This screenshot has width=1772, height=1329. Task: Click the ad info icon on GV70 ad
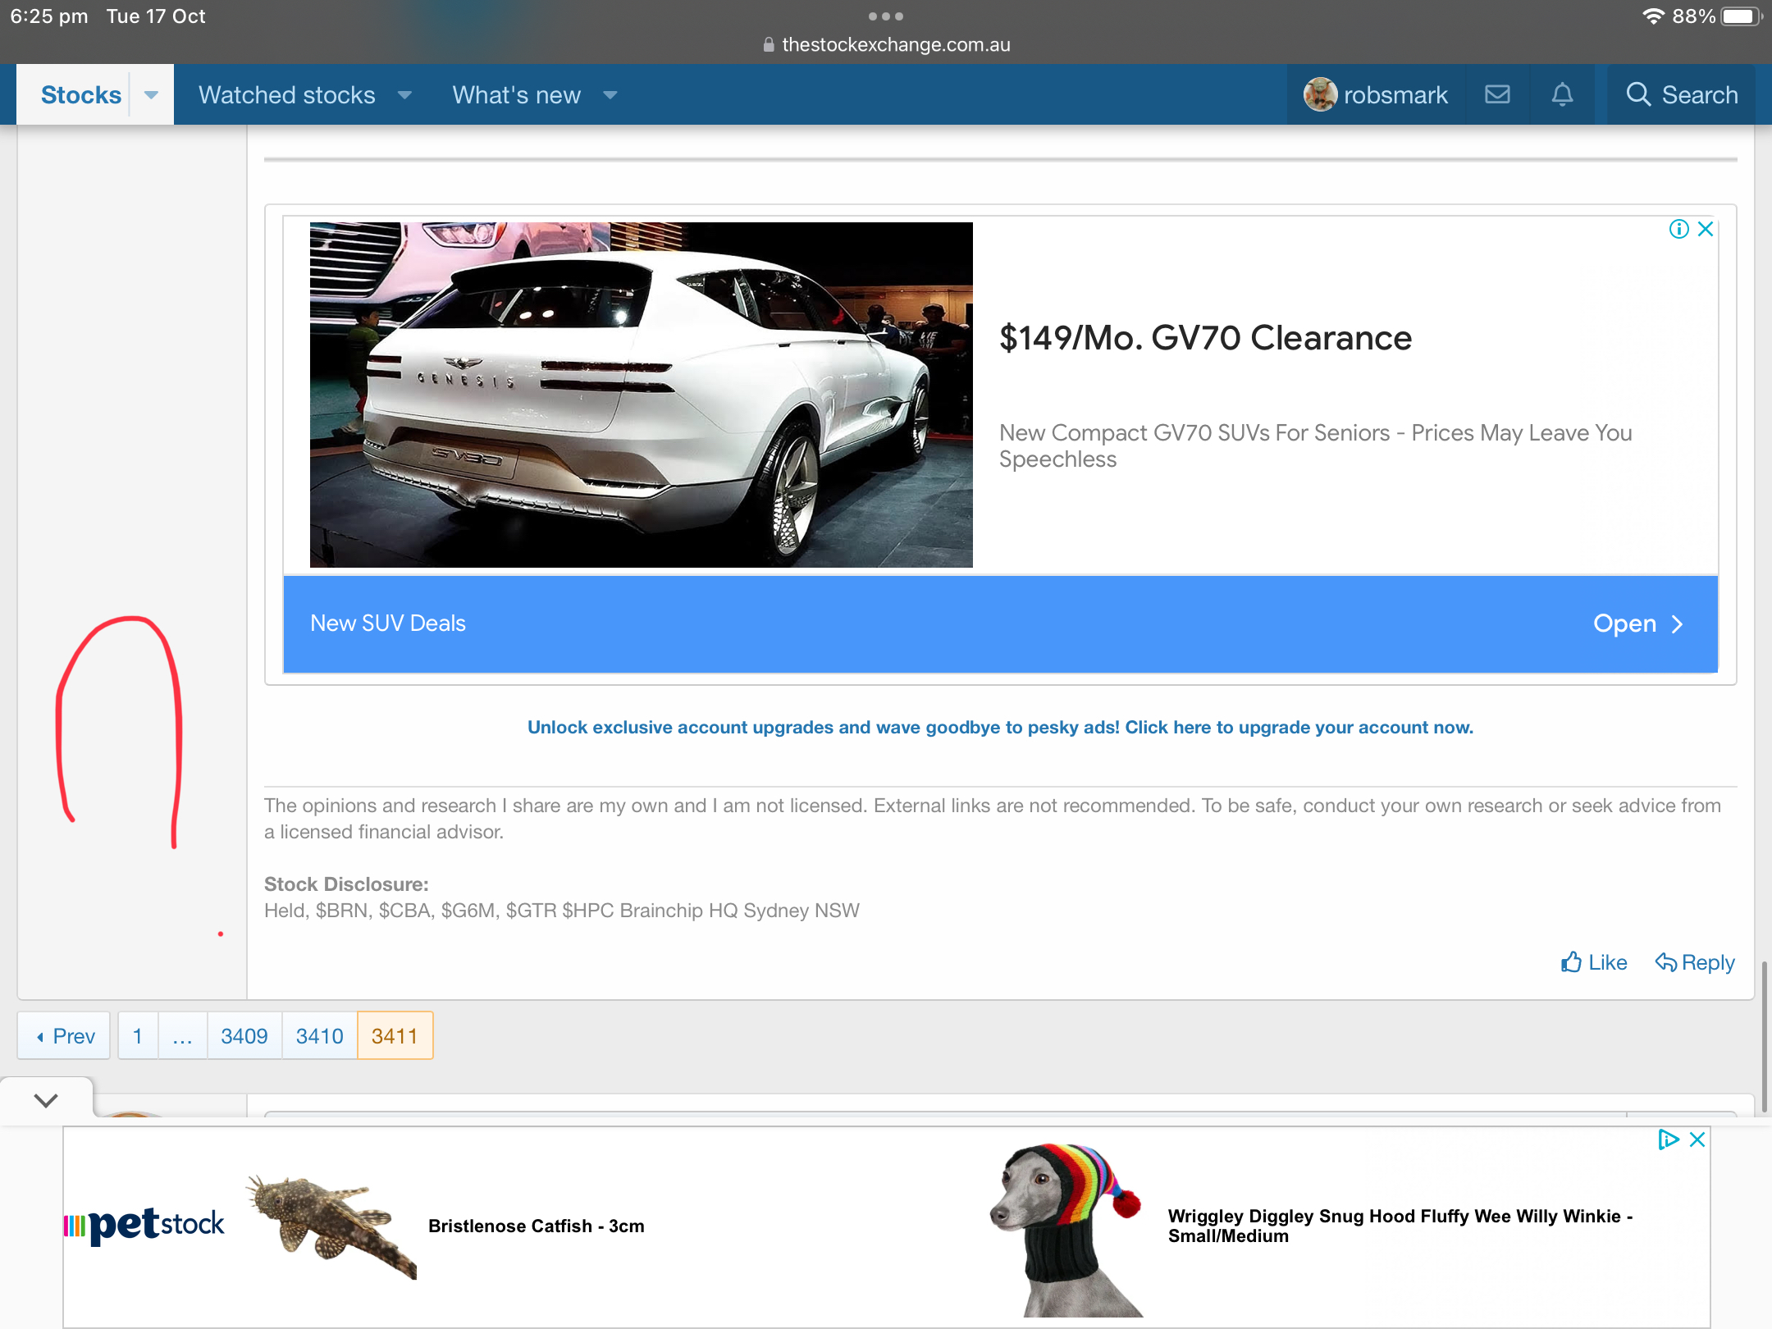(1678, 229)
